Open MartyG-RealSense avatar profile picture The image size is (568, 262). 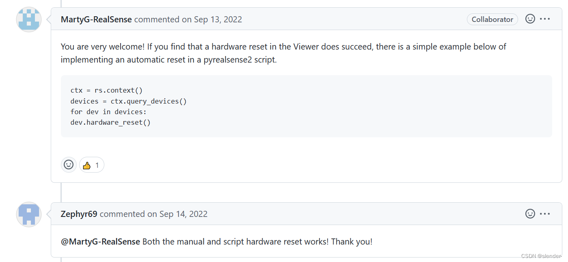(x=29, y=19)
